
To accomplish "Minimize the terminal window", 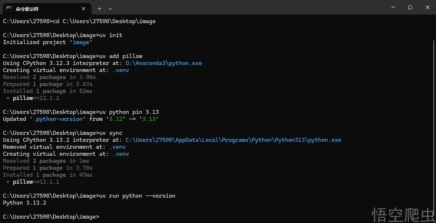I will click(x=393, y=7).
